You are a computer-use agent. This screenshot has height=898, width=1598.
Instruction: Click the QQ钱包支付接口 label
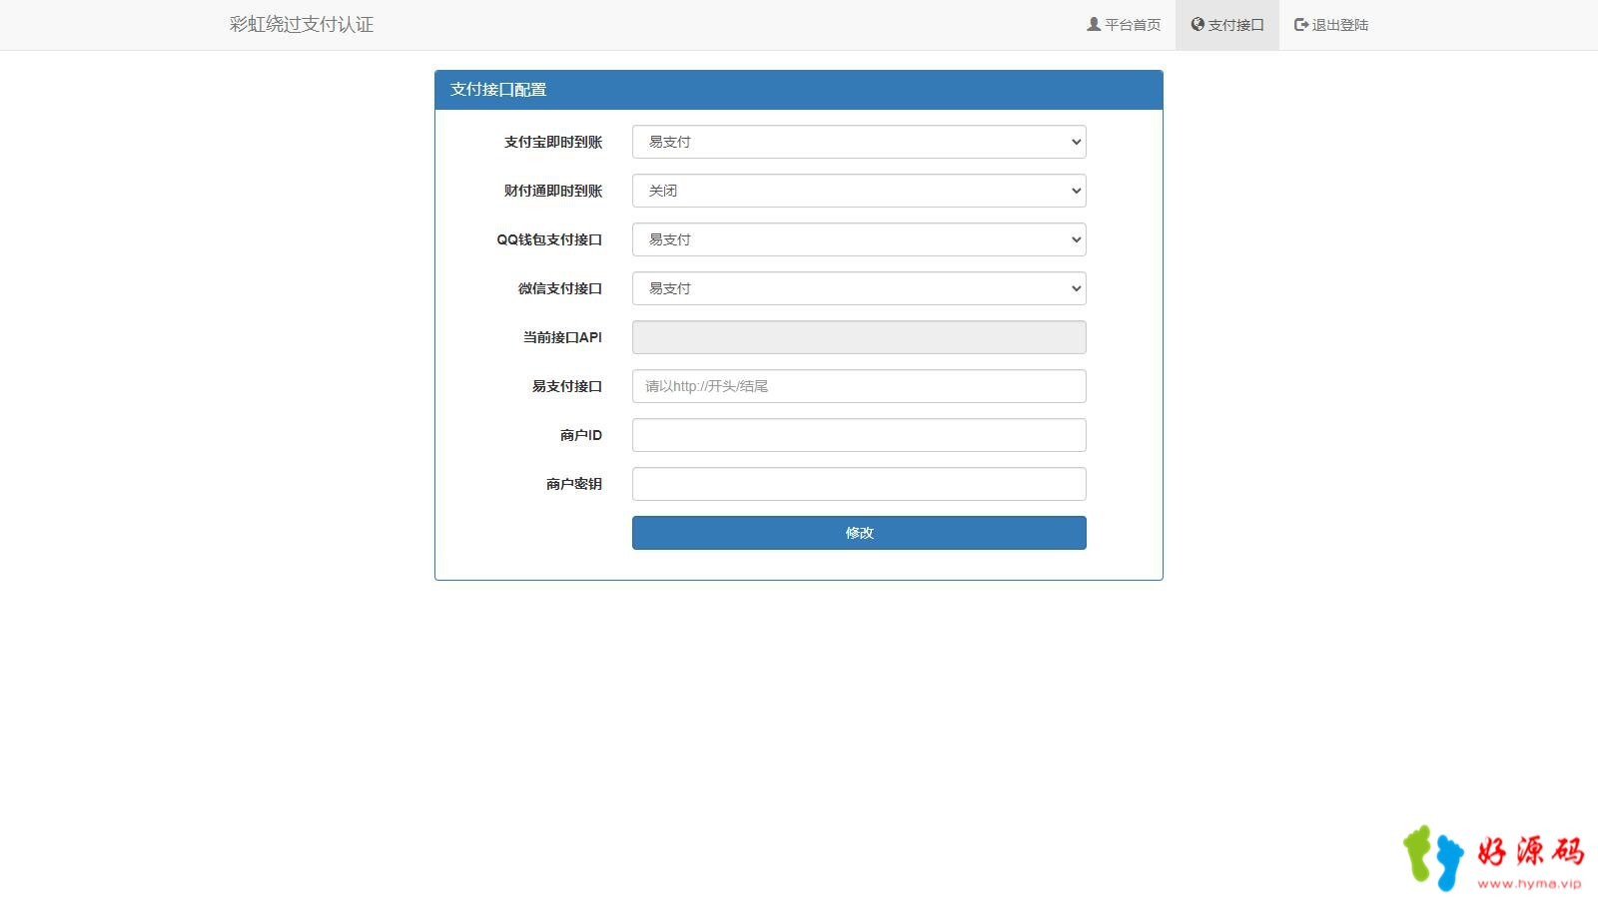pos(549,239)
